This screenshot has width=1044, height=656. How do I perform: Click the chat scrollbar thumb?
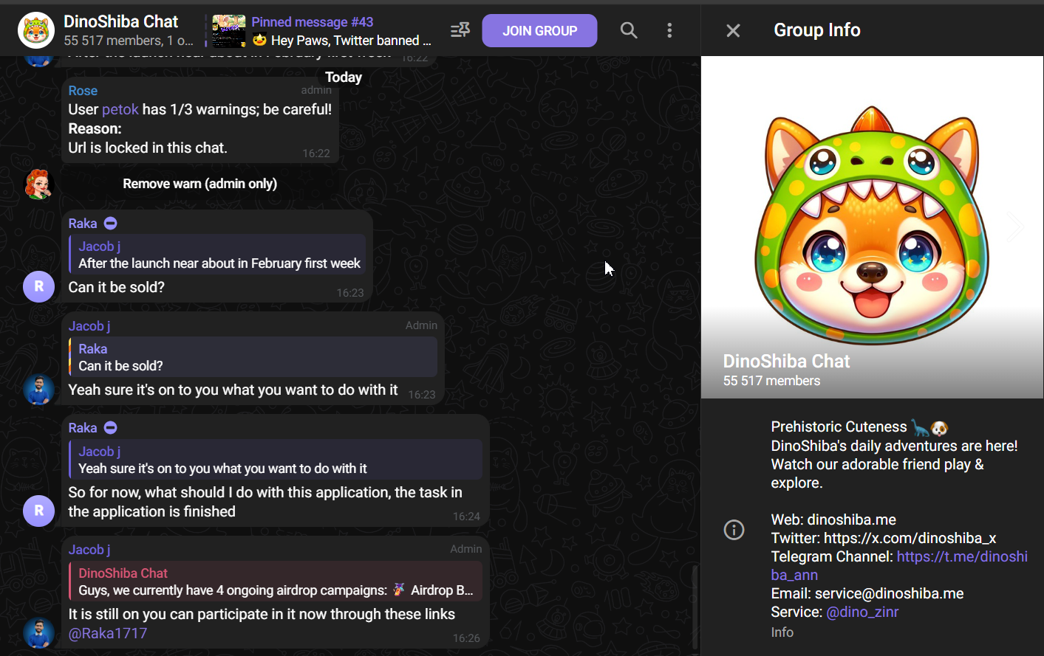(695, 607)
